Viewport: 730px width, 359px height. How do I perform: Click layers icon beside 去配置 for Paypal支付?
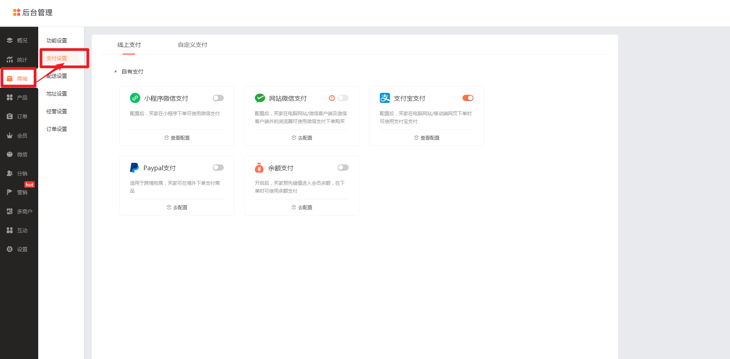click(169, 207)
